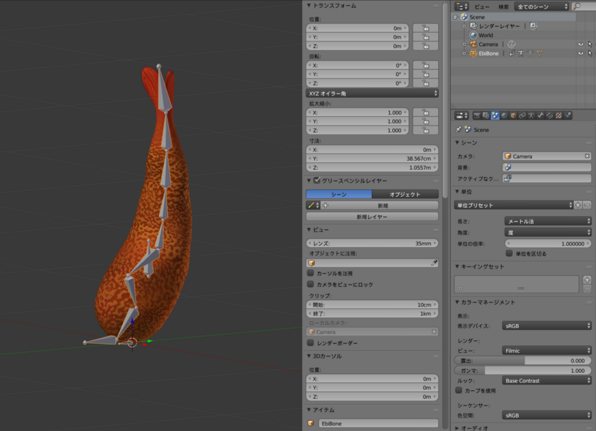This screenshot has height=431, width=596.
Task: Open Object properties orange cube icon
Action: (513, 116)
